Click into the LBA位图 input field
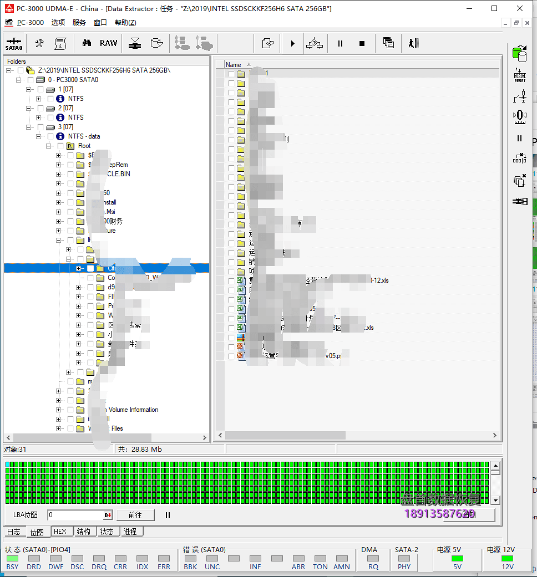The image size is (537, 577). [x=76, y=515]
